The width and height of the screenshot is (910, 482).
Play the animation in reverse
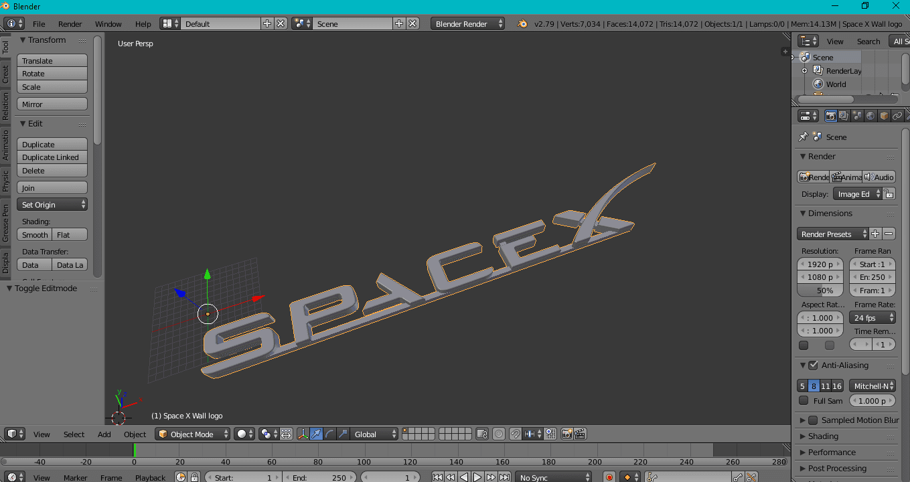click(x=464, y=477)
